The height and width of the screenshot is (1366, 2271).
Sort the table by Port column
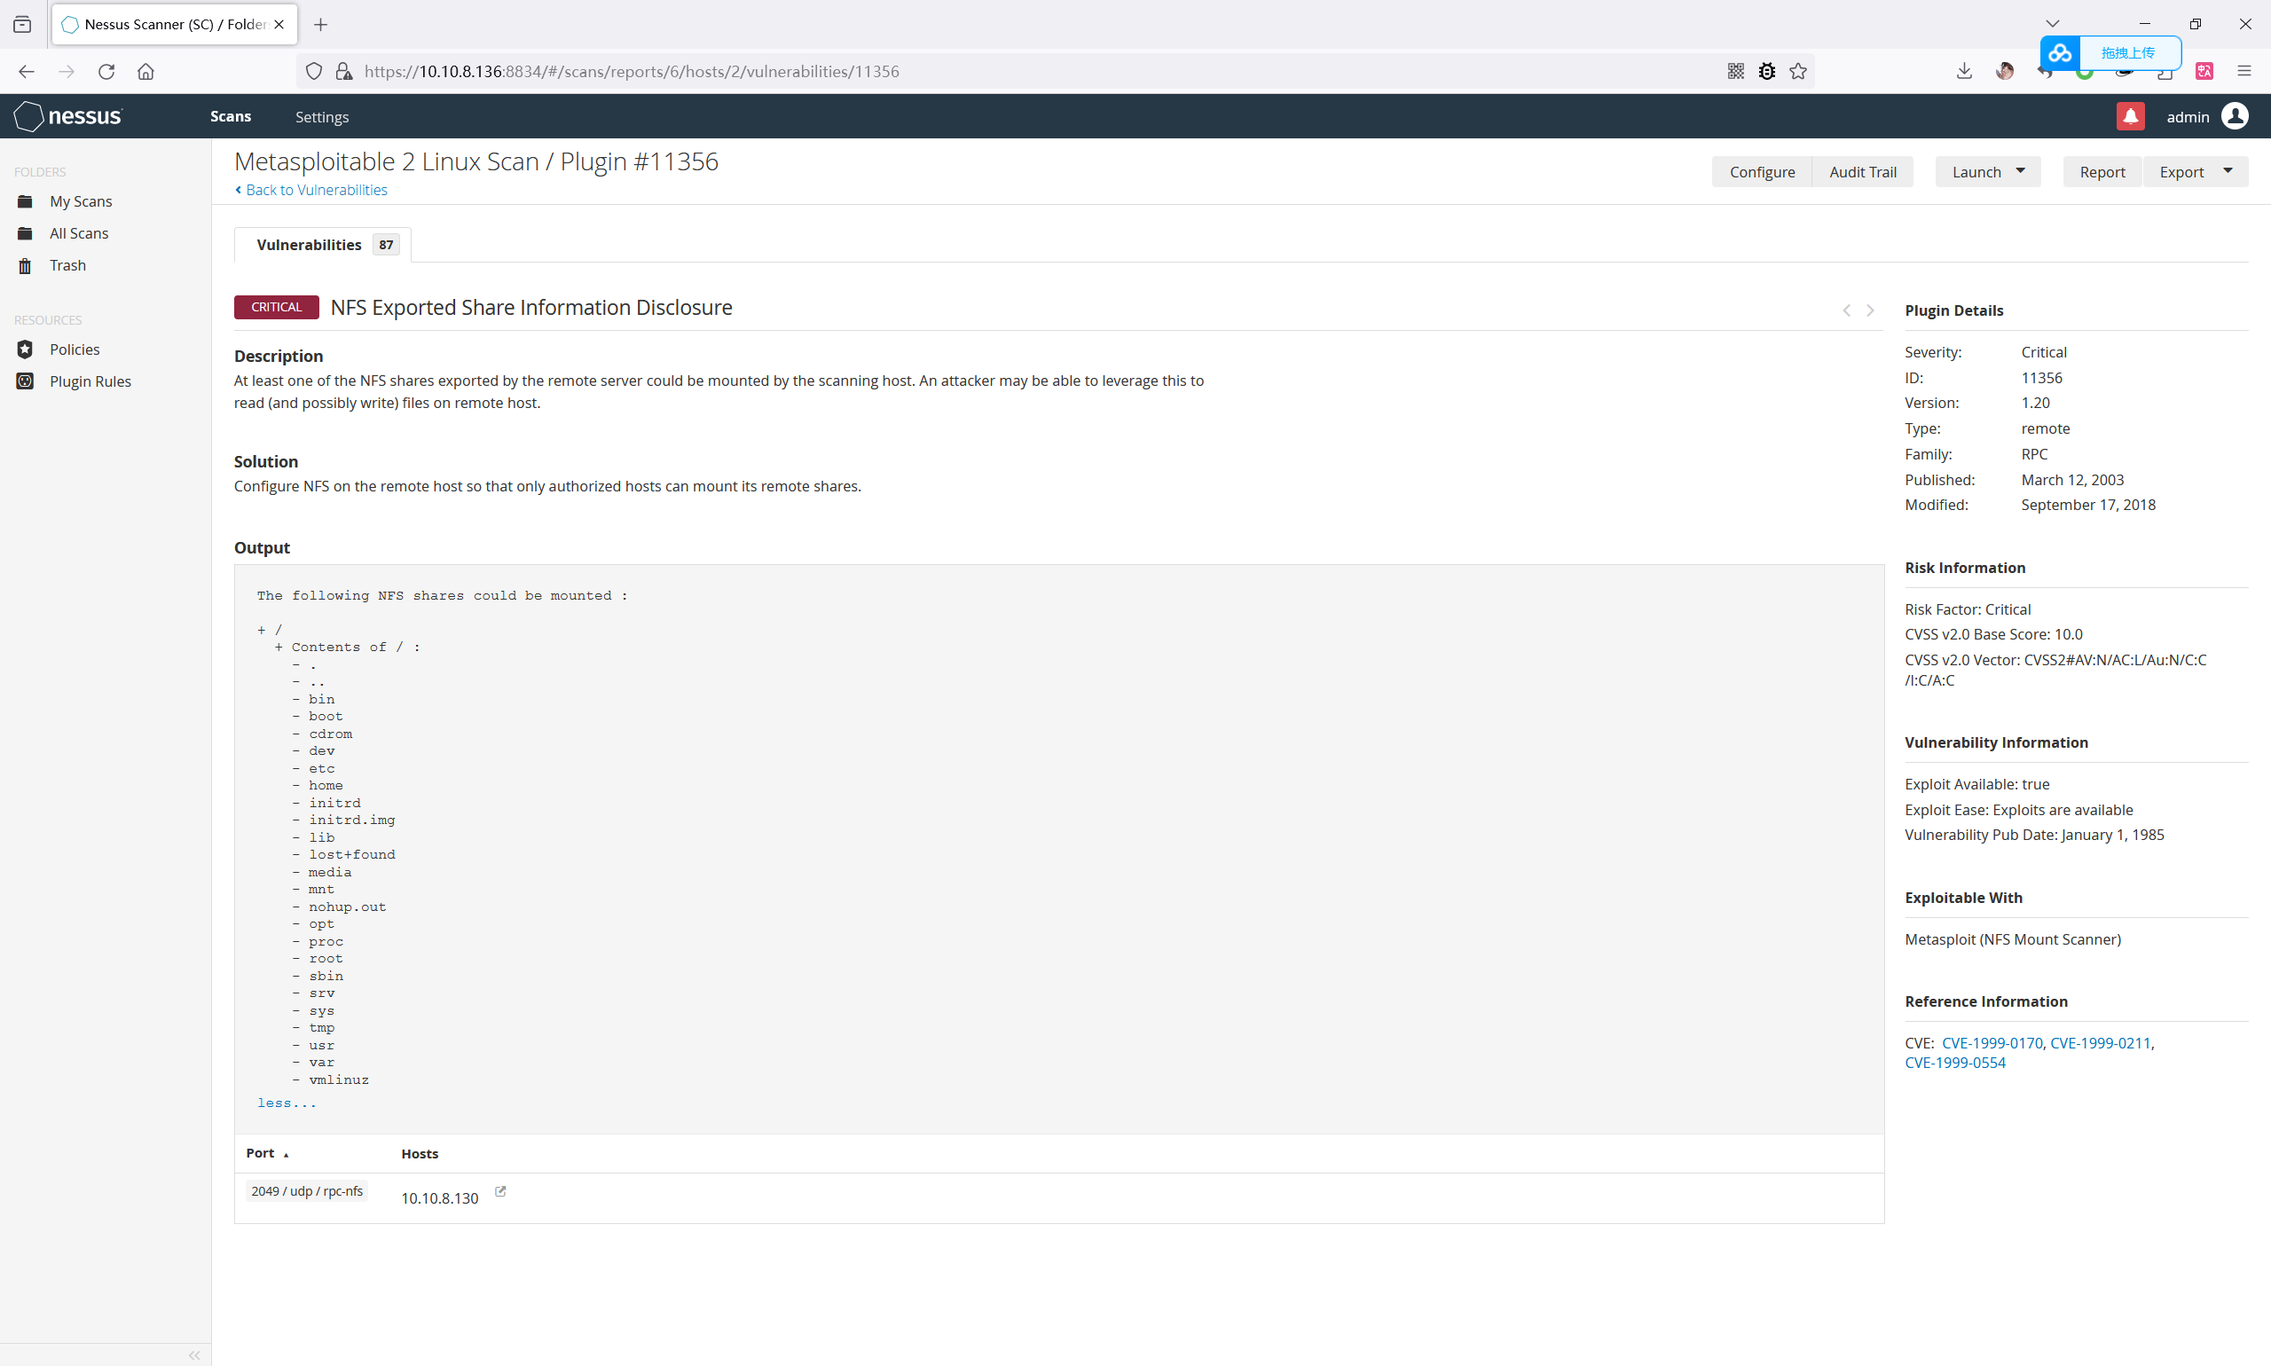pos(267,1153)
